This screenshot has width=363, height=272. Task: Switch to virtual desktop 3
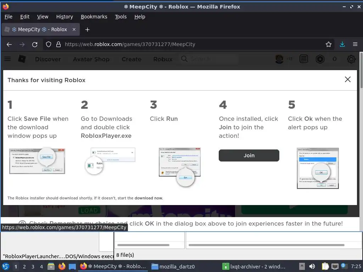pyautogui.click(x=33, y=267)
